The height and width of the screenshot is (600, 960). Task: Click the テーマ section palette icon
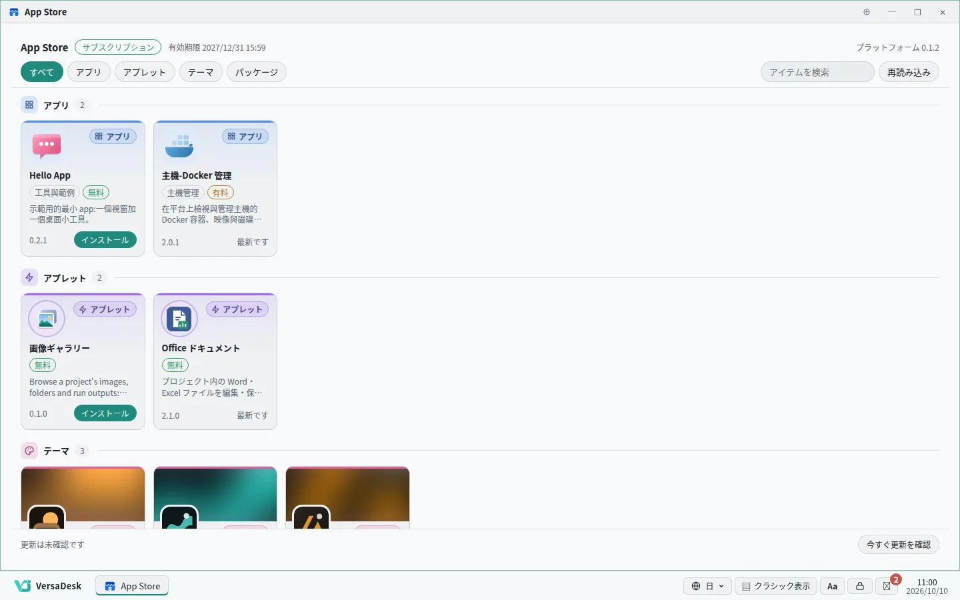point(29,451)
